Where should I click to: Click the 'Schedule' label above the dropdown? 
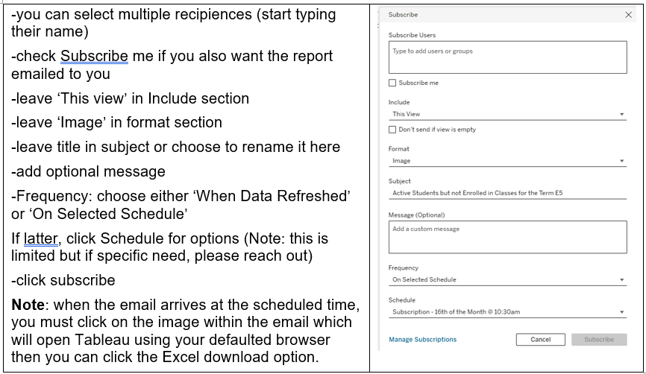pyautogui.click(x=401, y=300)
